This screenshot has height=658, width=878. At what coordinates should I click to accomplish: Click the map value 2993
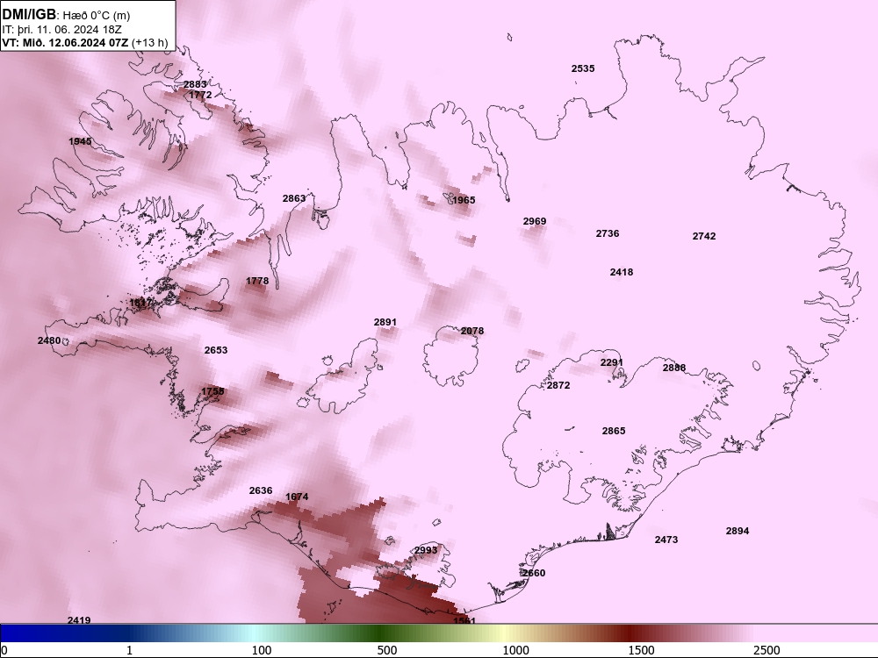point(426,551)
